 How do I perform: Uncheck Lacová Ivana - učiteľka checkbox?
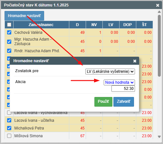(9, 120)
